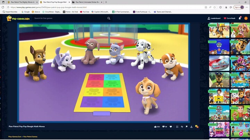Viewport: 250px width, 140px height.
Task: Open the Google bookmark
Action: 25,12
